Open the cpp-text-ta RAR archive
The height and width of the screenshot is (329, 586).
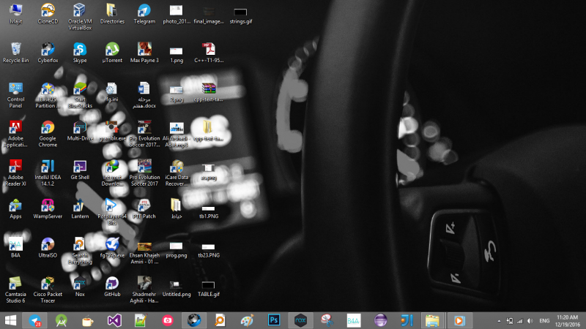209,92
